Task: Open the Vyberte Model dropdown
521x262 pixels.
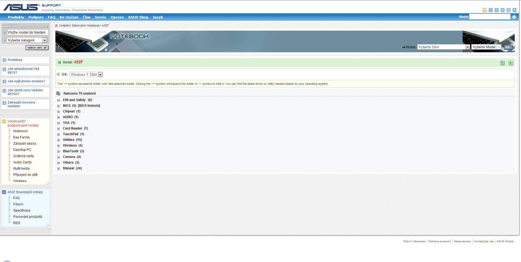Action: coord(486,47)
